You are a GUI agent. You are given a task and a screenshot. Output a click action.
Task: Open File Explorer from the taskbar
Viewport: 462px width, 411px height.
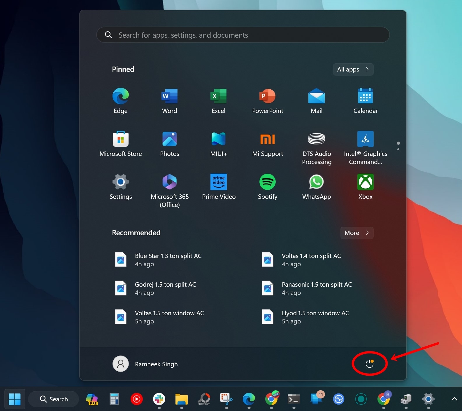tap(181, 399)
